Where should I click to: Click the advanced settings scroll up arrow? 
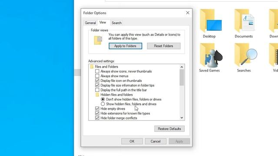pyautogui.click(x=182, y=67)
